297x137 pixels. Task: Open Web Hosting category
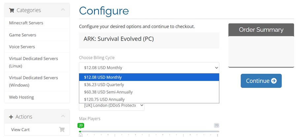tap(37, 97)
